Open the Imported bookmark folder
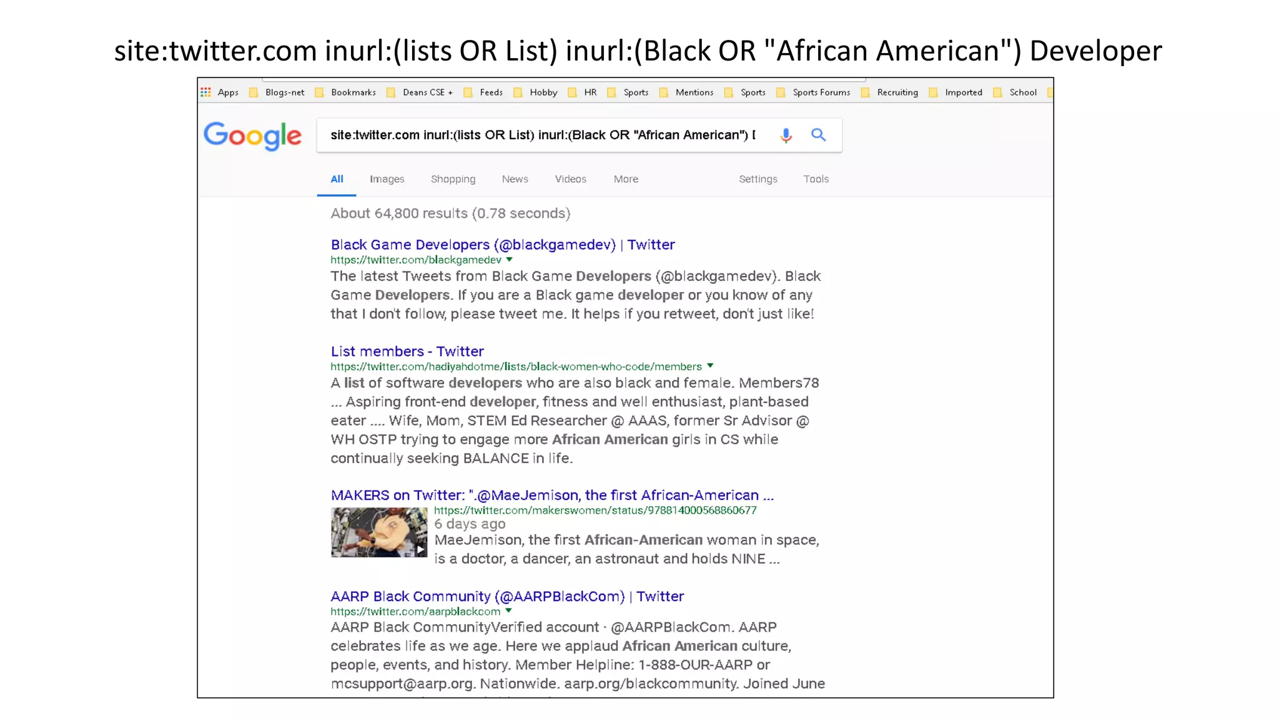This screenshot has width=1279, height=719. coord(956,92)
